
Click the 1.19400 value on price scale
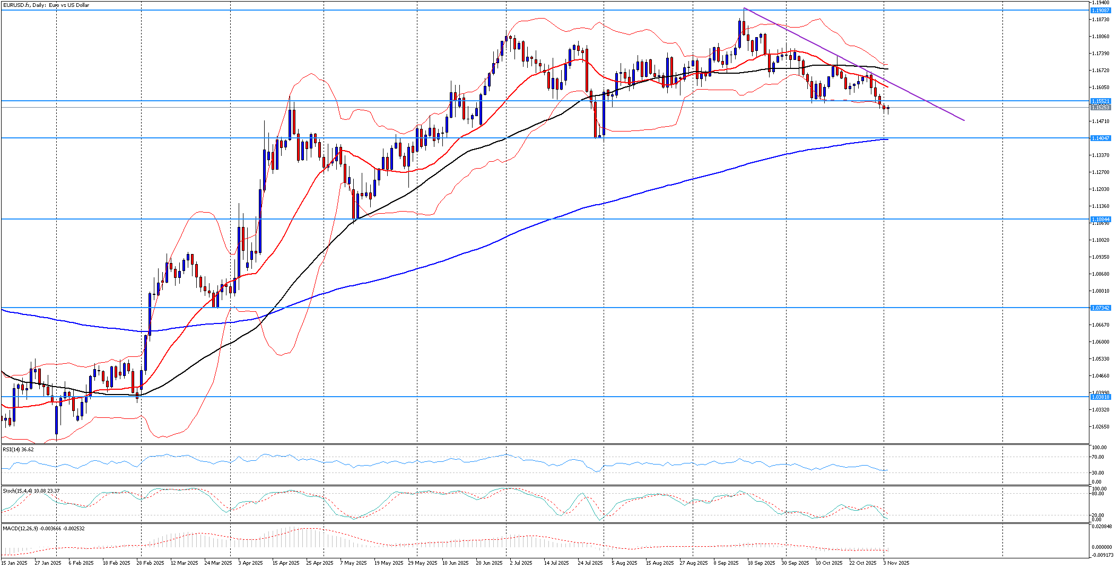(1100, 3)
